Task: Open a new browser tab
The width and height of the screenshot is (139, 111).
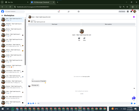Action: (58, 2)
